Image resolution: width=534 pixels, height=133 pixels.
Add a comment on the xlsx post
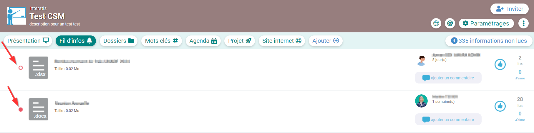pyautogui.click(x=448, y=78)
